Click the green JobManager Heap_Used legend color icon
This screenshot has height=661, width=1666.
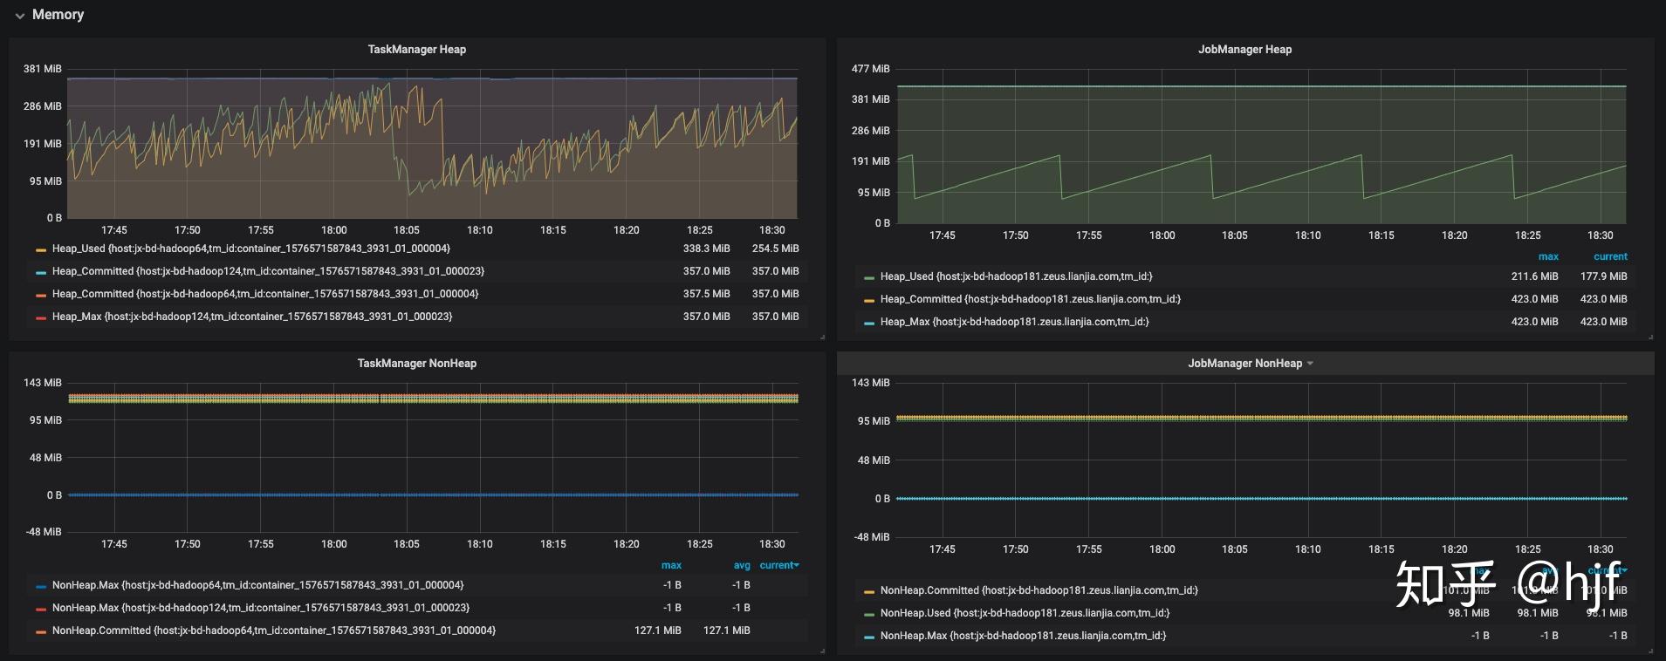tap(868, 277)
